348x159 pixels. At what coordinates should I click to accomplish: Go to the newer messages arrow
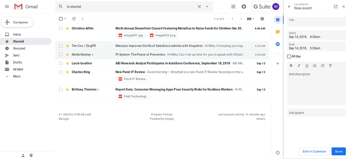(232, 19)
